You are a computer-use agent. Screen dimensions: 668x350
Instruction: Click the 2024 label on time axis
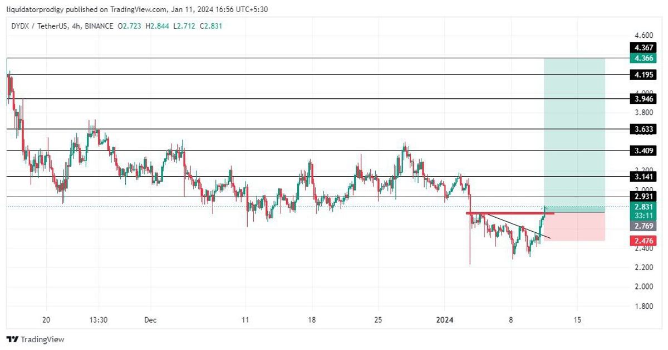tap(445, 320)
